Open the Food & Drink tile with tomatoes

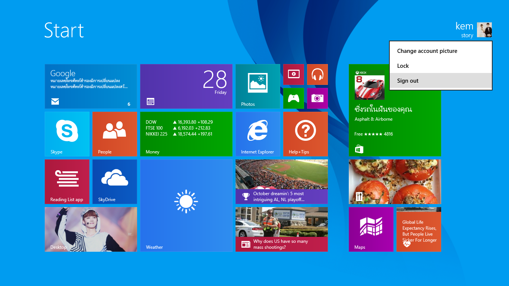[395, 182]
